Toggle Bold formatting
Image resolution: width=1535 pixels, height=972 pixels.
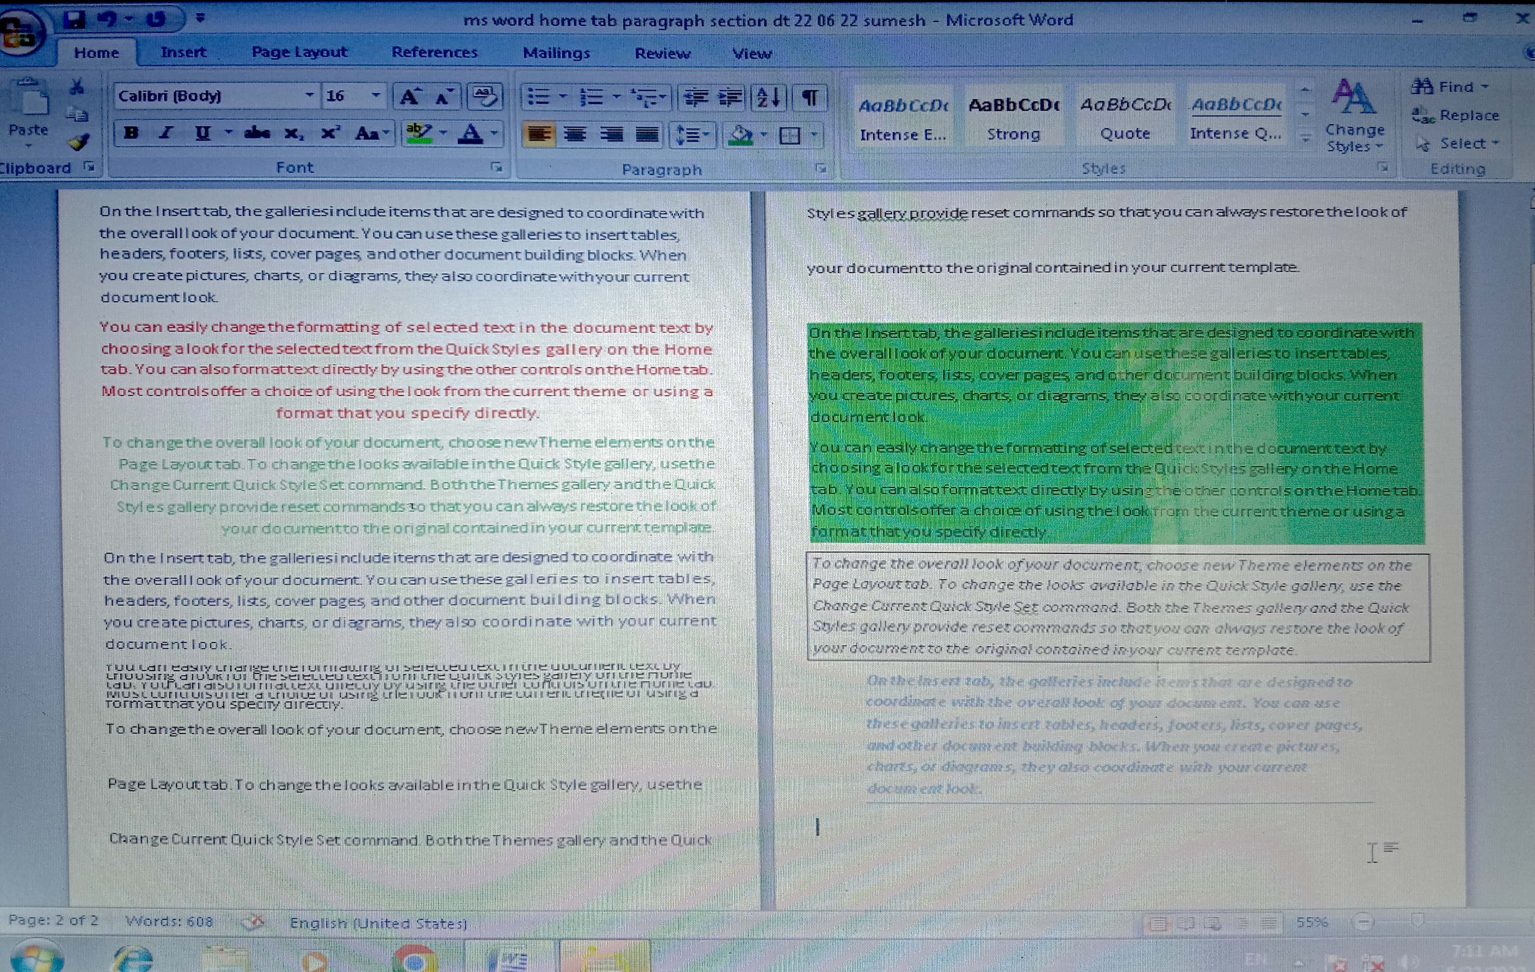pyautogui.click(x=131, y=133)
